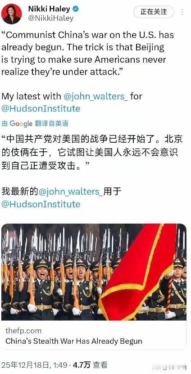
Task: Click the 4.7万 查看 view count
Action: pos(90,365)
